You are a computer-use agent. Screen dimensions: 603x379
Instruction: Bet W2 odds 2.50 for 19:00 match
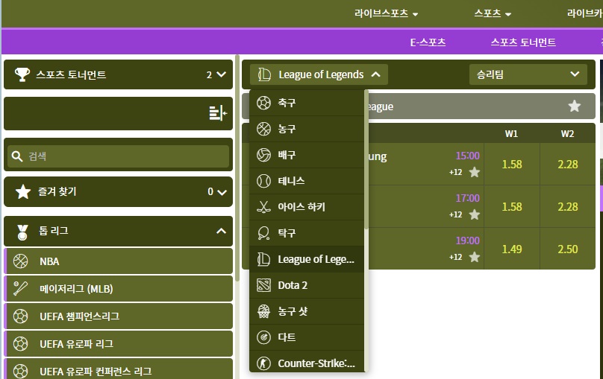(568, 249)
